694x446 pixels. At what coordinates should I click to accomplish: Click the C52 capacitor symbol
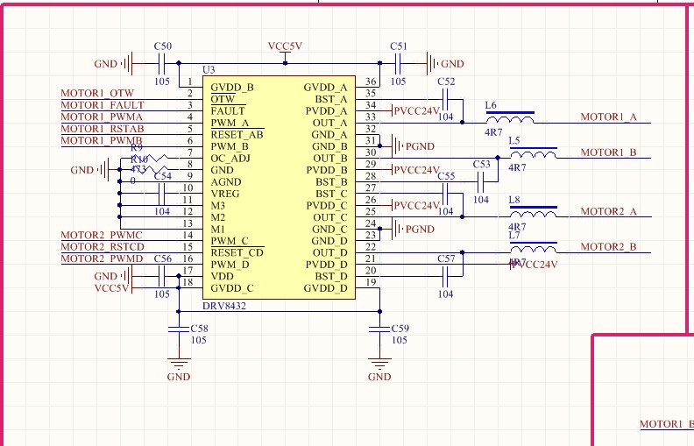[445, 99]
